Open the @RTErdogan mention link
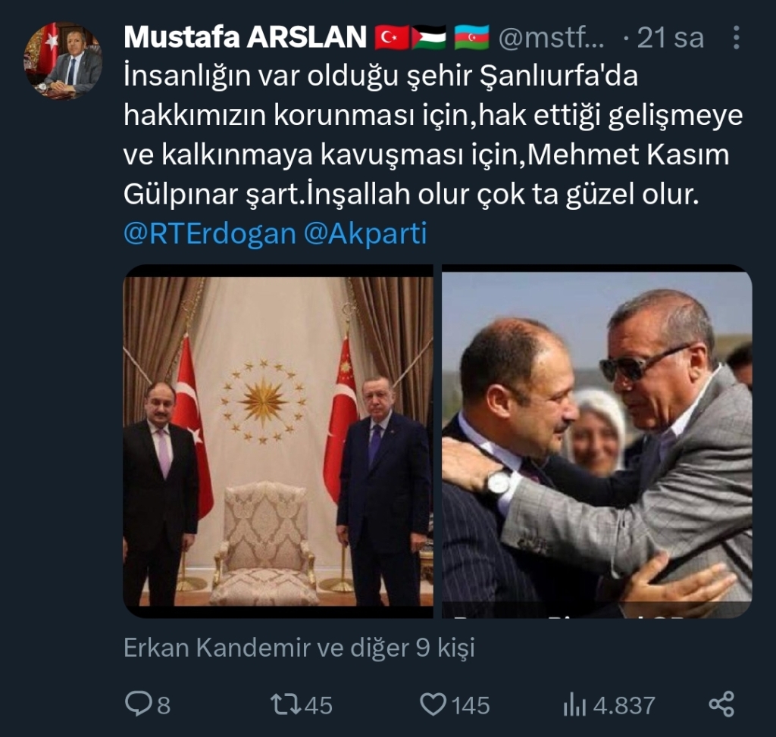 click(209, 233)
